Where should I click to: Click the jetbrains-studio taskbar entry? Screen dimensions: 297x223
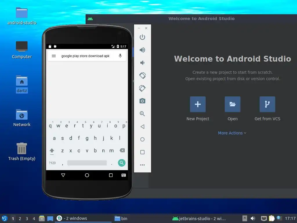point(199,218)
